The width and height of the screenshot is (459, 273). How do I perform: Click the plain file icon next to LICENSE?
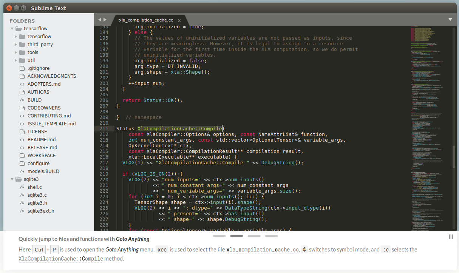tap(22, 131)
